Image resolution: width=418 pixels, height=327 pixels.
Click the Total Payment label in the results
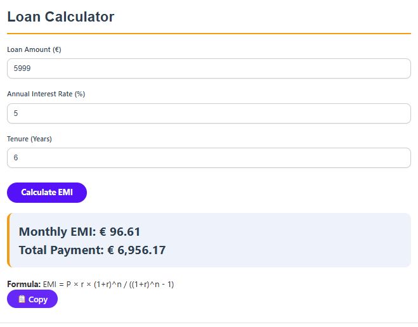[x=61, y=250]
